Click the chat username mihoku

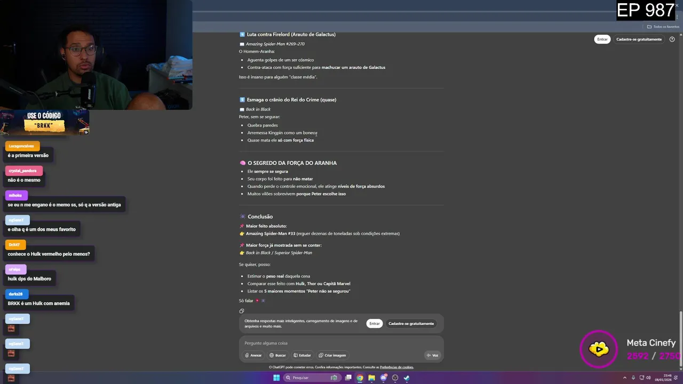tap(15, 196)
